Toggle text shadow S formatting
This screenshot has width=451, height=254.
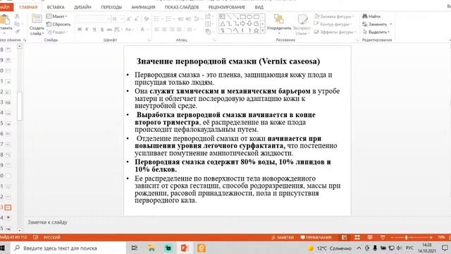click(101, 30)
